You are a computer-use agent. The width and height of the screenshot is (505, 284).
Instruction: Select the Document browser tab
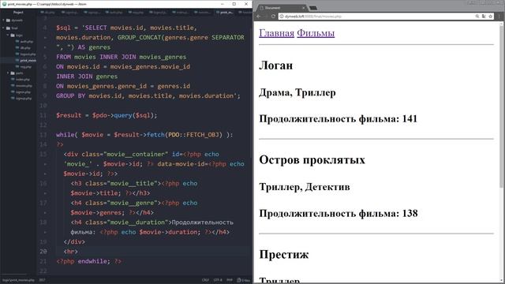point(282,8)
